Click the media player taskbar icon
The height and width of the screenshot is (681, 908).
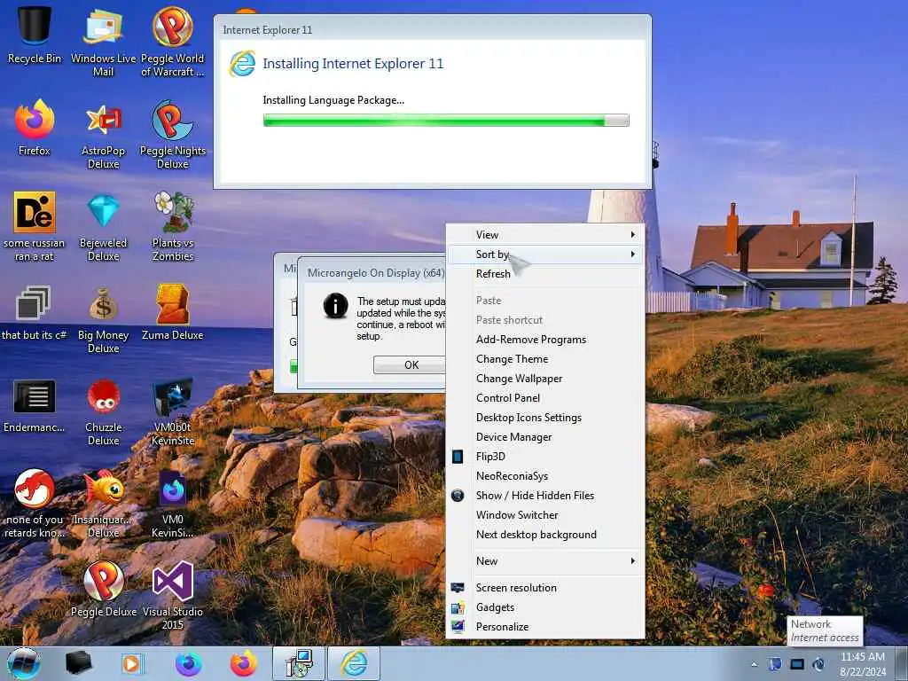131,663
